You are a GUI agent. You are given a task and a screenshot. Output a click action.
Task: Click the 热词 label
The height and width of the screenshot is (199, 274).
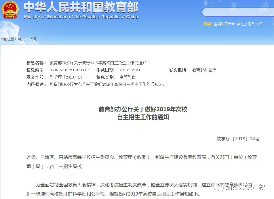[207, 24]
